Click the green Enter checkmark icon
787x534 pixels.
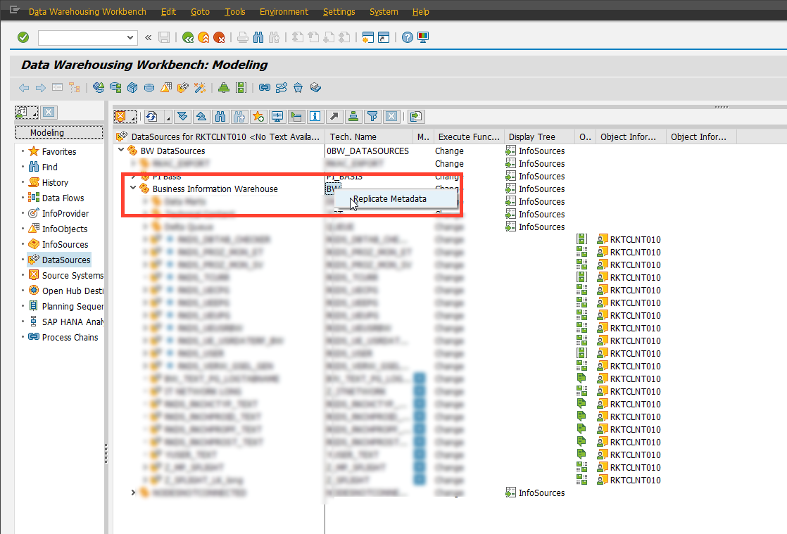pyautogui.click(x=23, y=37)
